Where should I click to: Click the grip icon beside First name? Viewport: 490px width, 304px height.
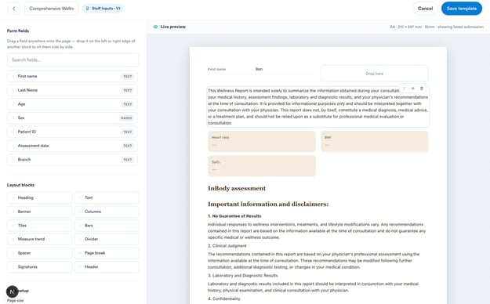(13, 76)
